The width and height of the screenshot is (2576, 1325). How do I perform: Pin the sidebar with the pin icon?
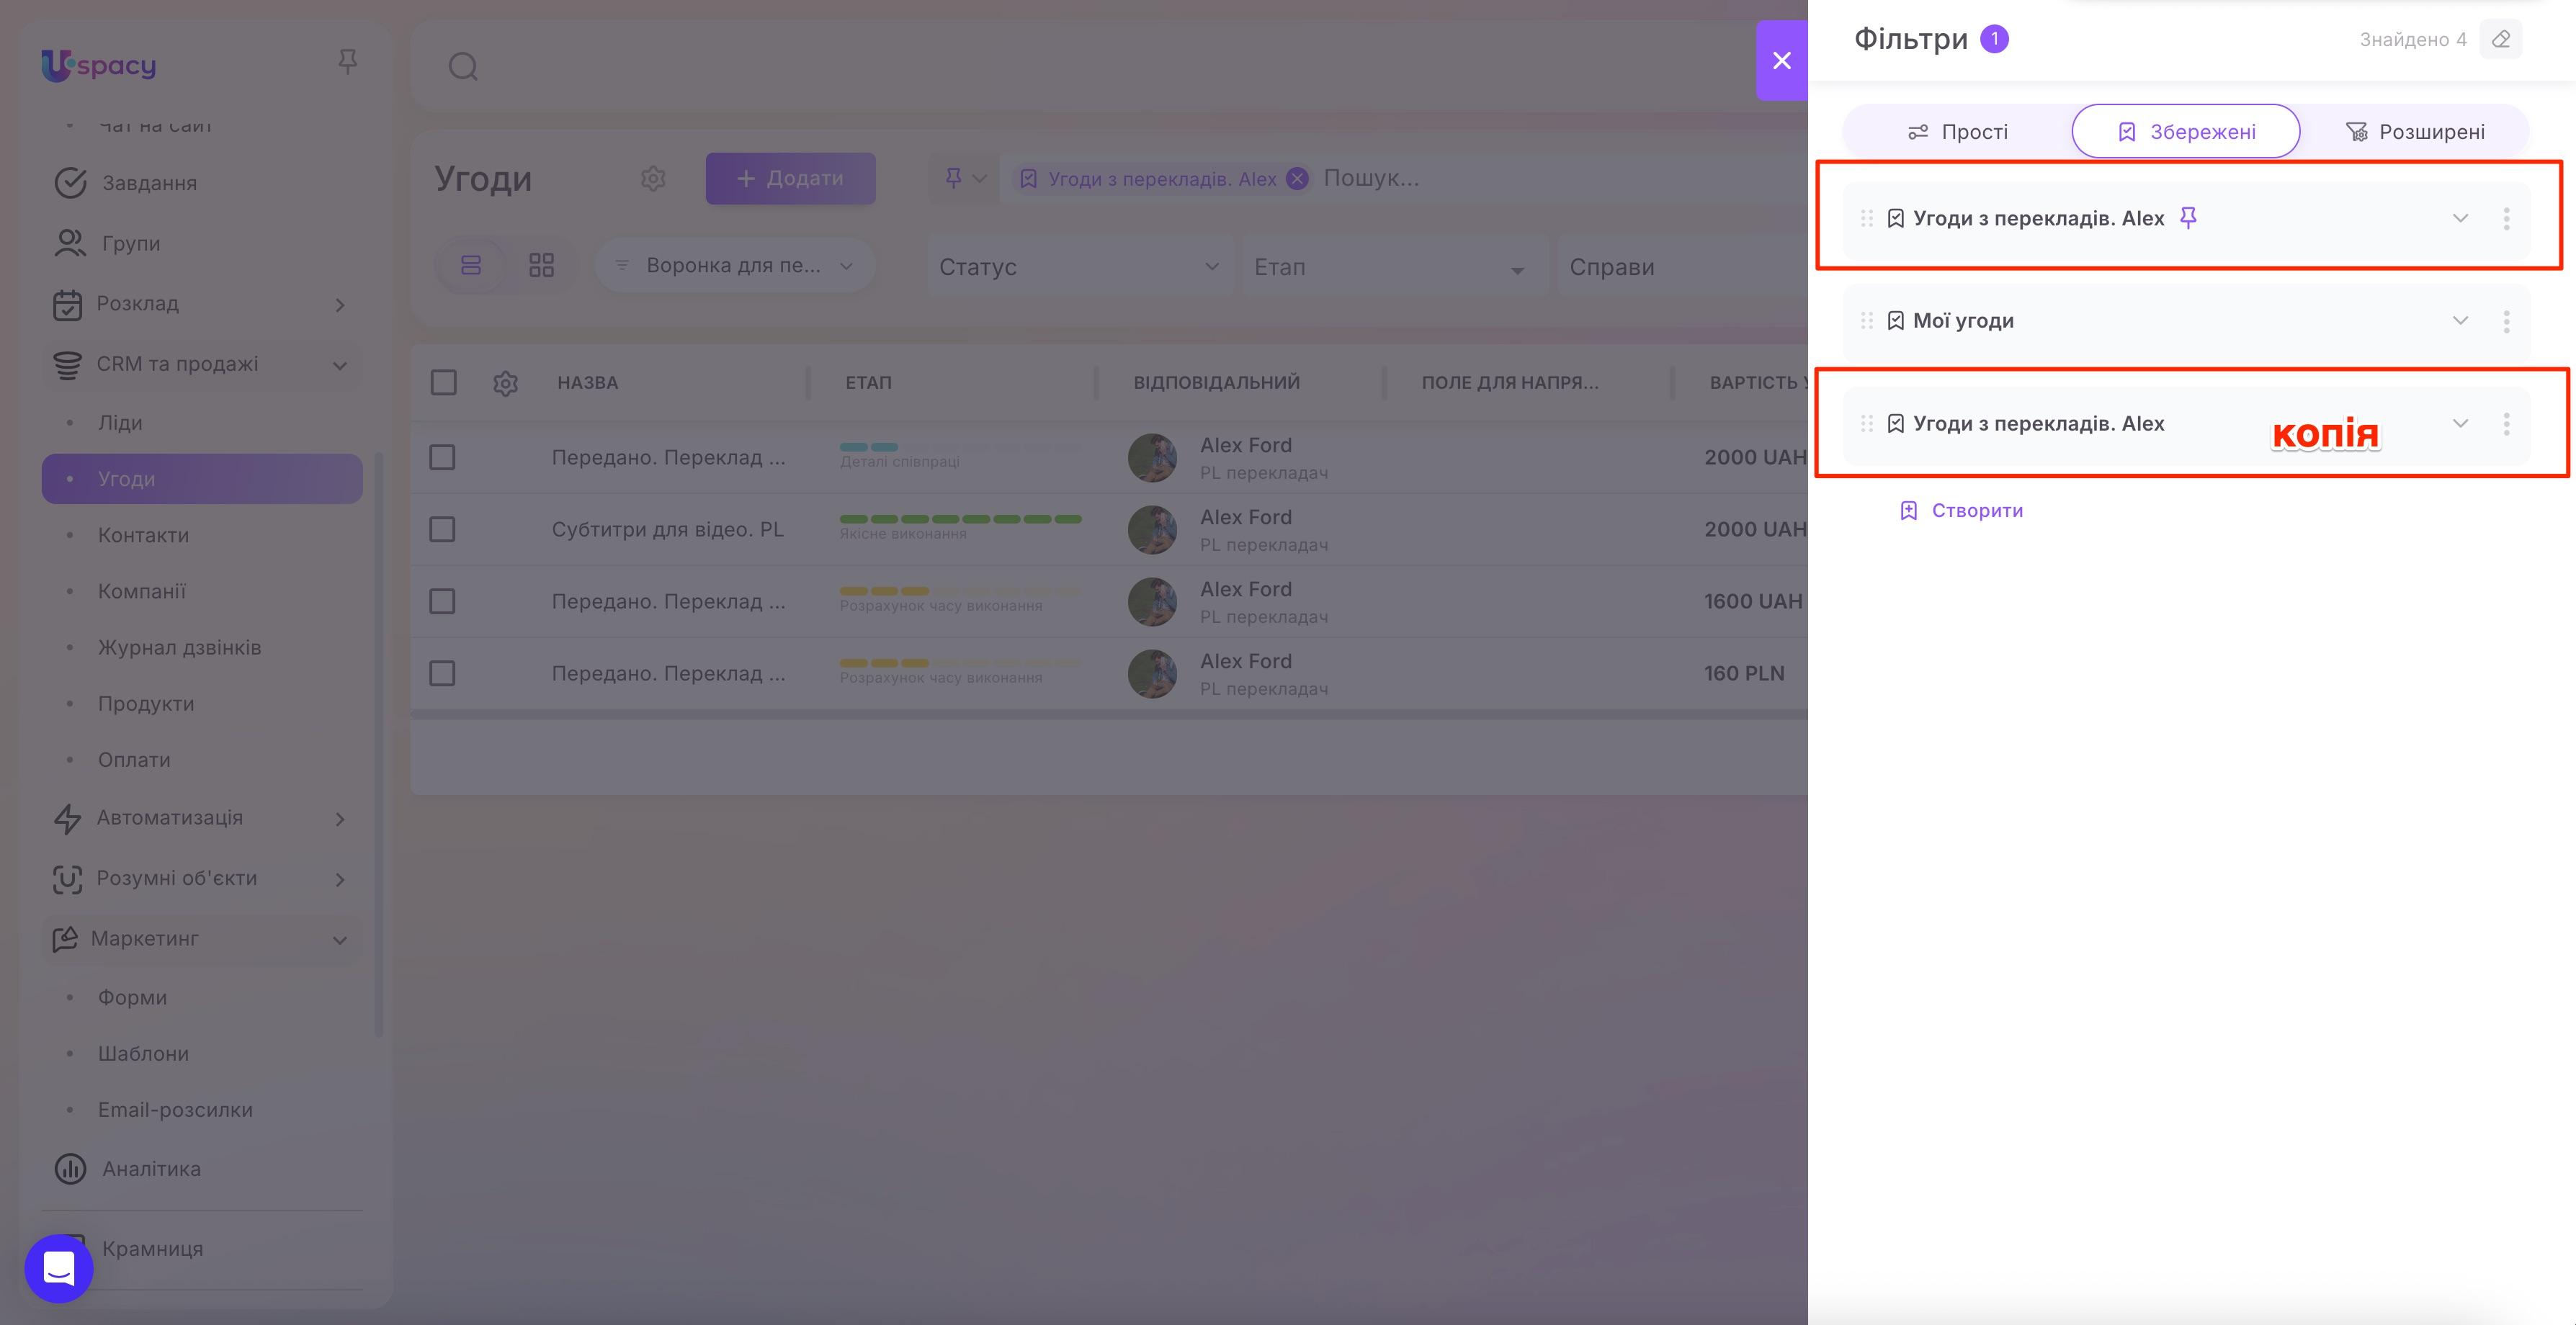click(347, 62)
